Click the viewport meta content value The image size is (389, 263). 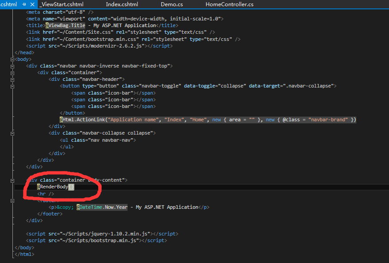(x=166, y=19)
